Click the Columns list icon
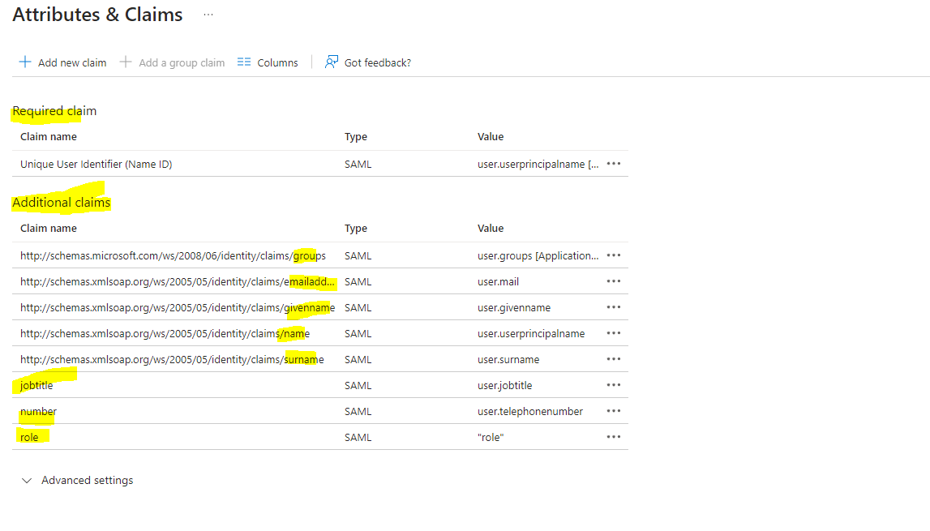The image size is (930, 531). coord(244,62)
